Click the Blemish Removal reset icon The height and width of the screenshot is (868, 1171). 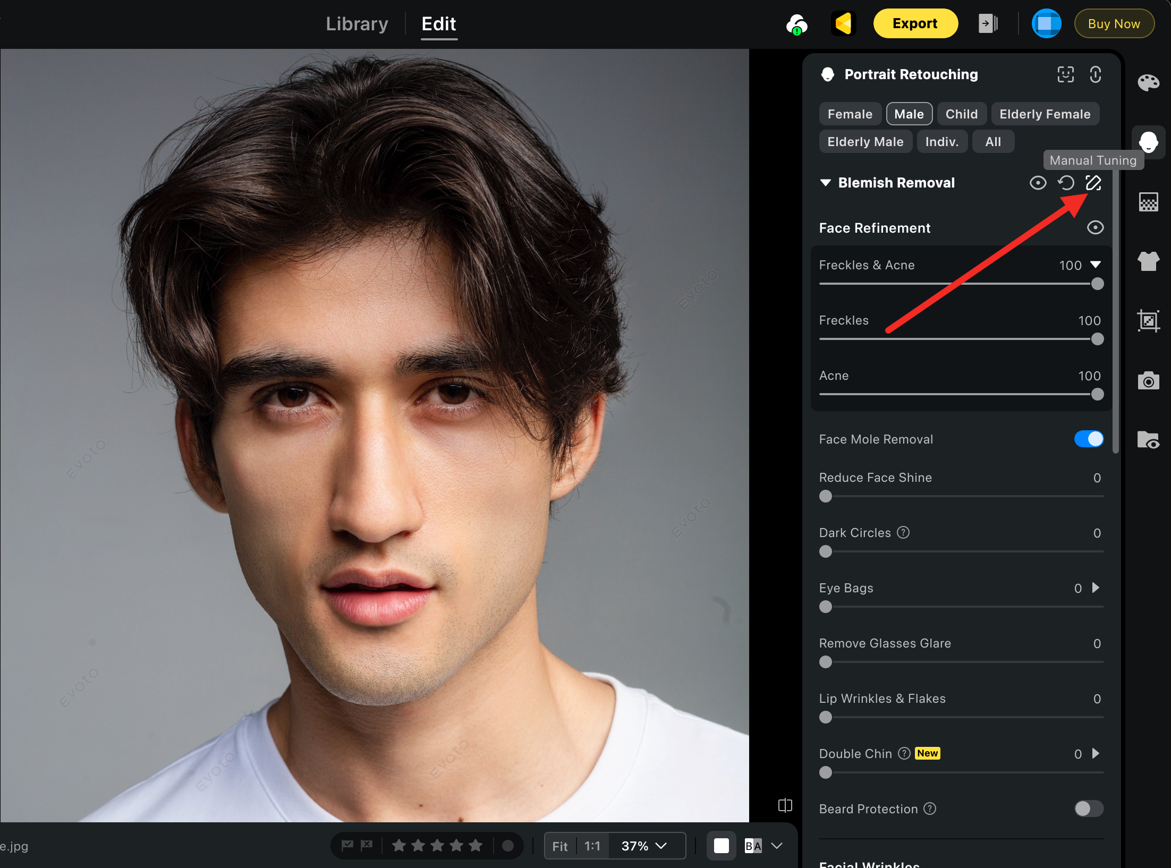[x=1065, y=183]
